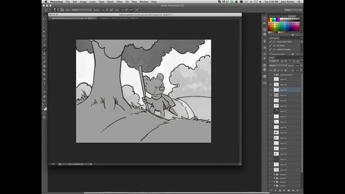Open layer blend mode dropdown
The image size is (345, 194).
pyautogui.click(x=278, y=65)
